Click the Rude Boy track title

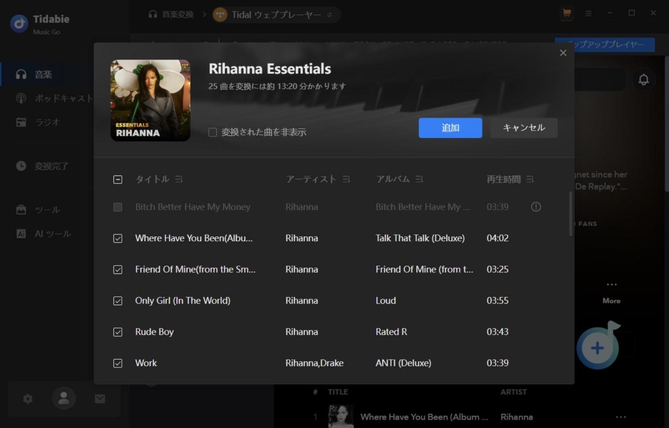click(154, 332)
